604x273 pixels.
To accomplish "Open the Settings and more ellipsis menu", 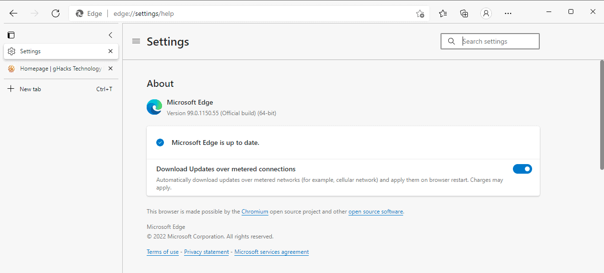I will click(508, 13).
